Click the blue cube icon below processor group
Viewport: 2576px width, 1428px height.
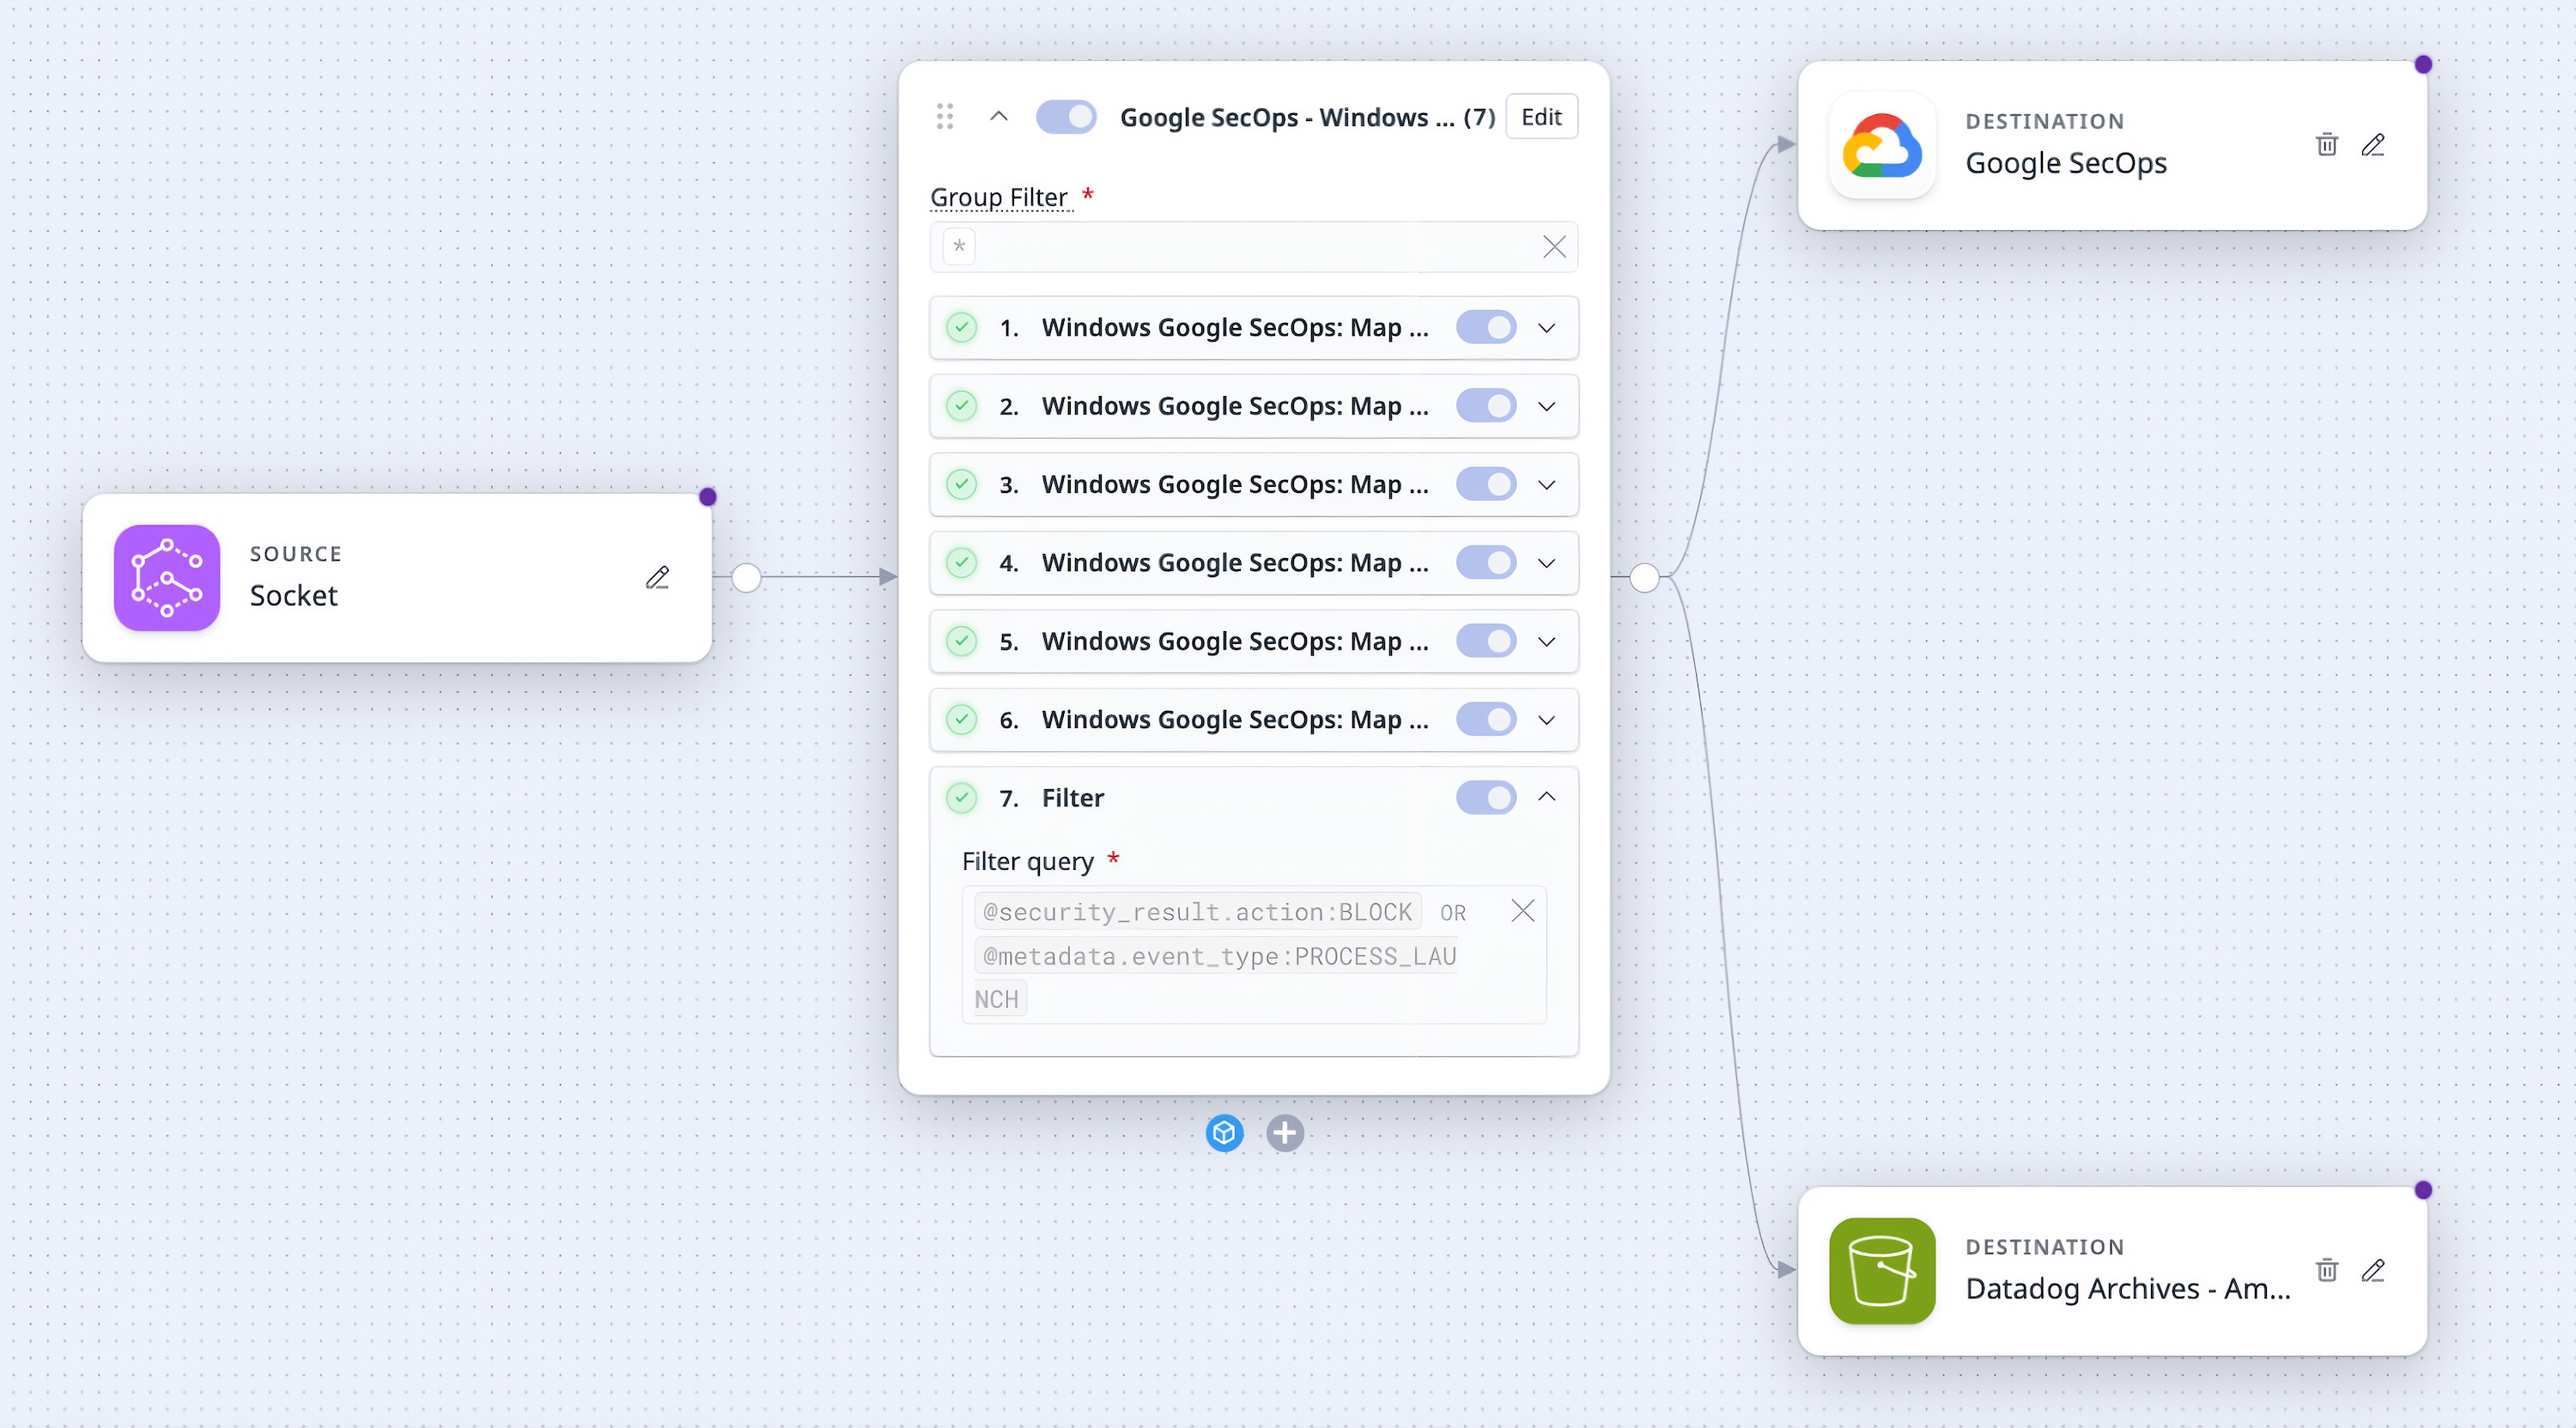1224,1133
